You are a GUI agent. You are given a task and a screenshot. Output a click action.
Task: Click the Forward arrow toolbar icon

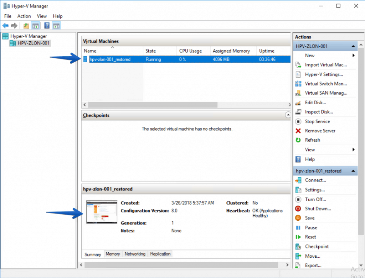14,26
